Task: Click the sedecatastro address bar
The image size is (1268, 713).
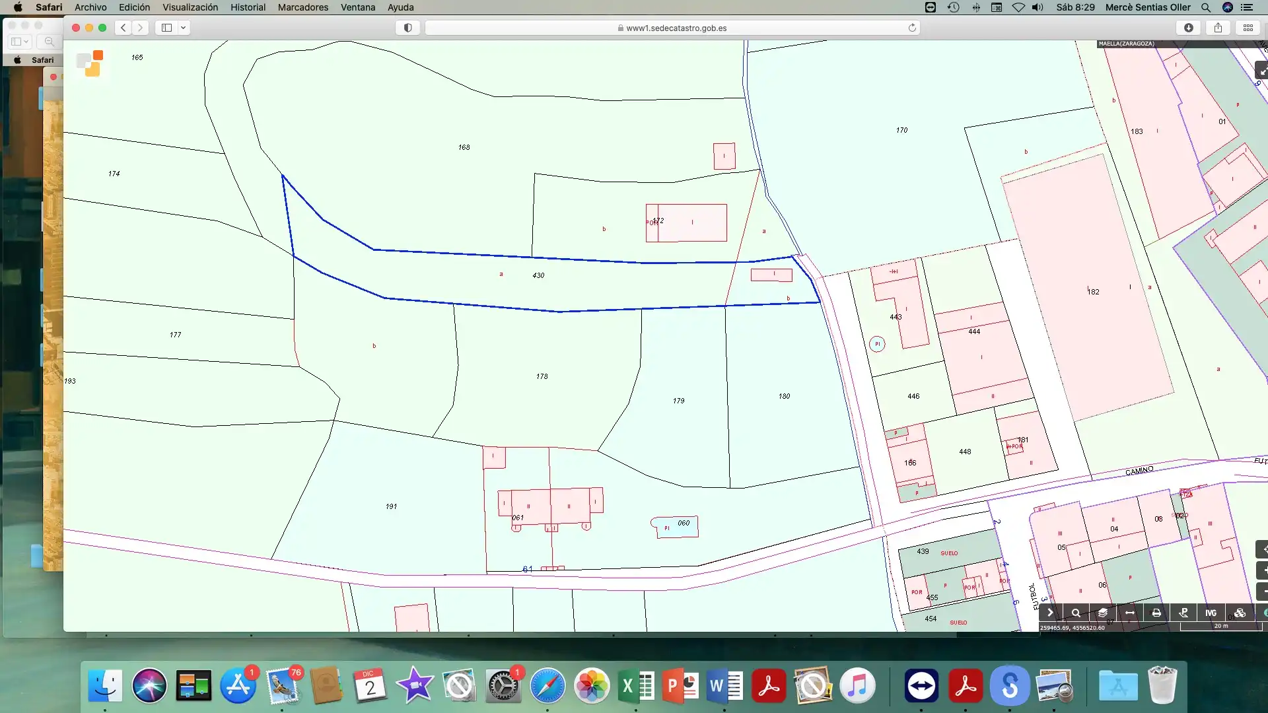Action: [x=672, y=28]
